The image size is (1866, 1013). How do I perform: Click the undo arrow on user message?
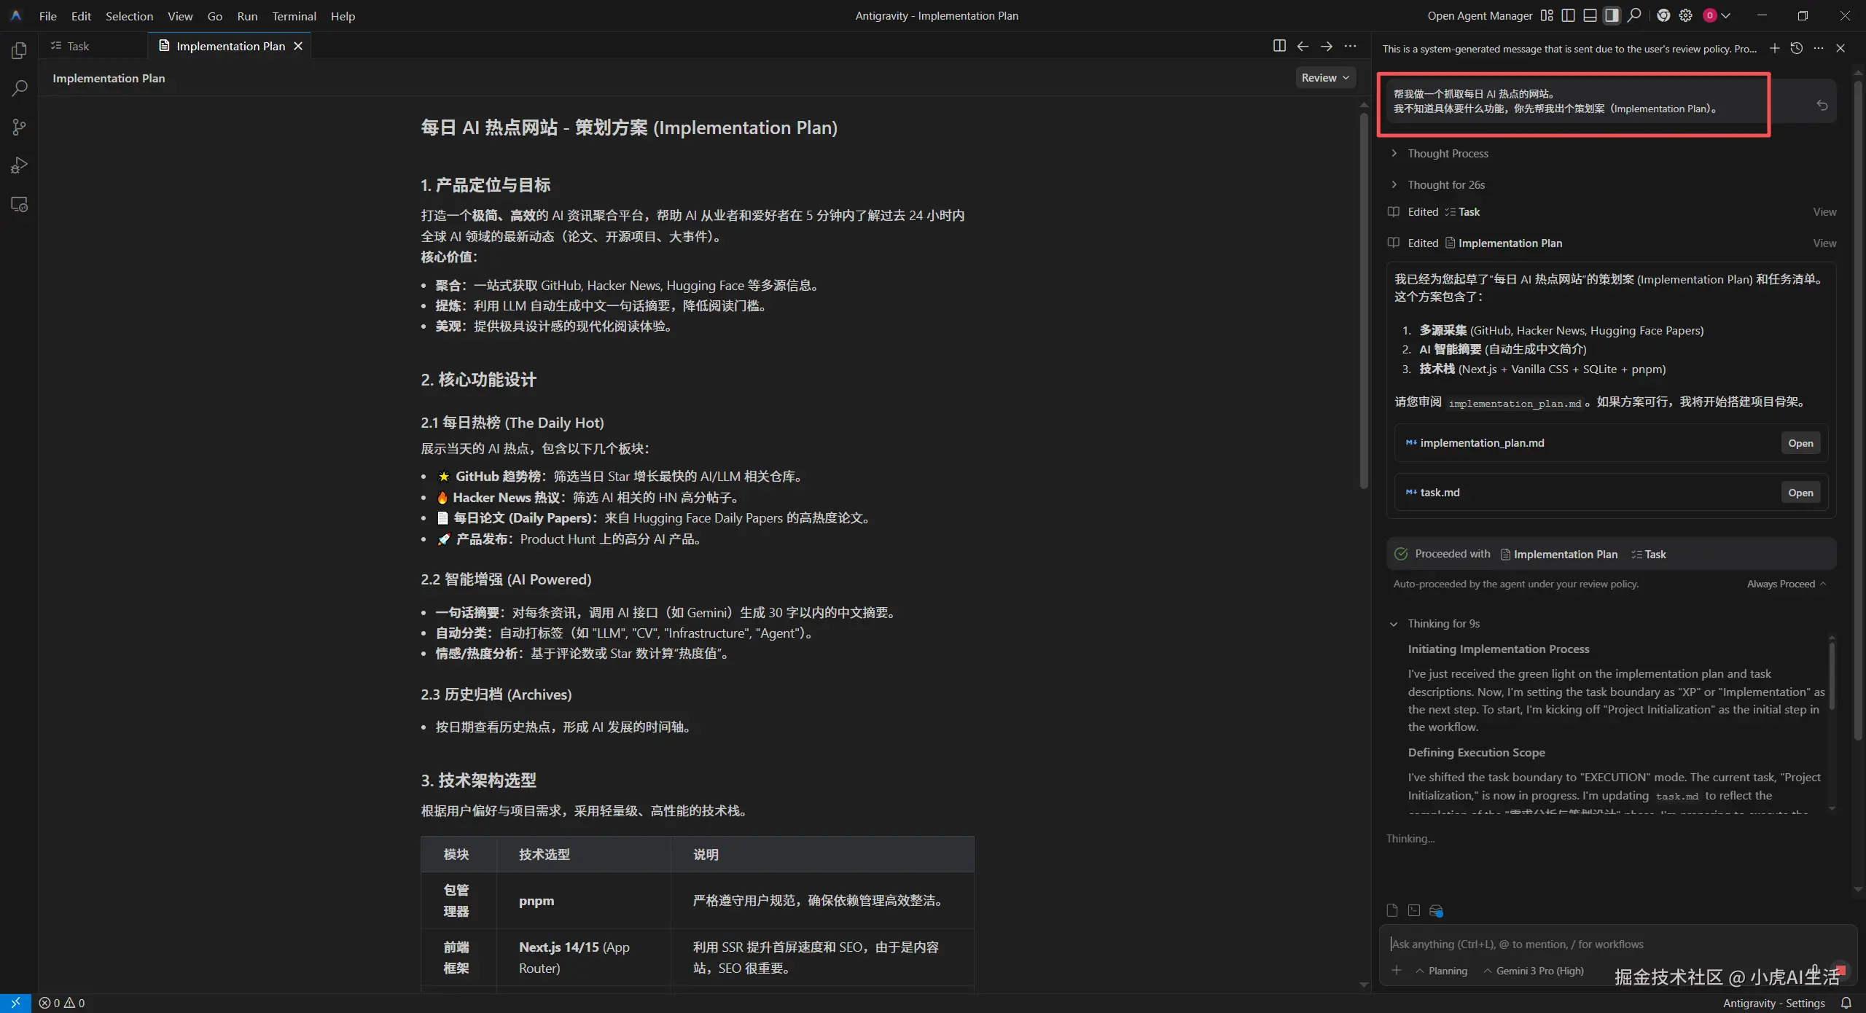coord(1822,105)
